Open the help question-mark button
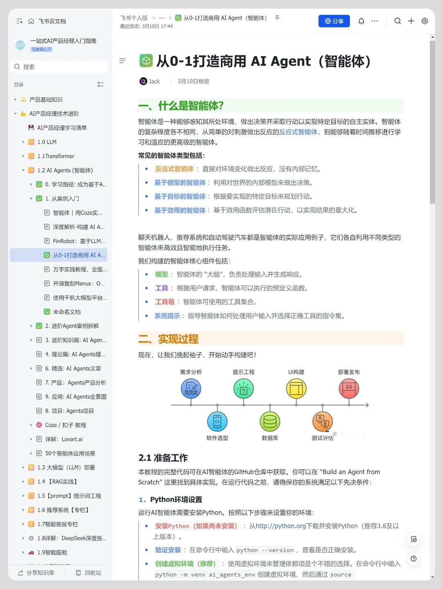The height and width of the screenshot is (589, 442). coord(414,558)
